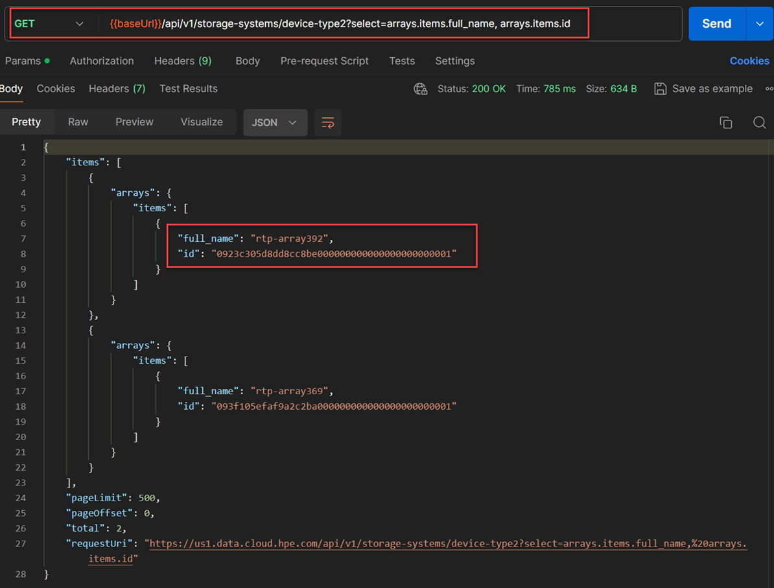The width and height of the screenshot is (774, 588).
Task: Switch to Pretty view
Action: point(26,122)
